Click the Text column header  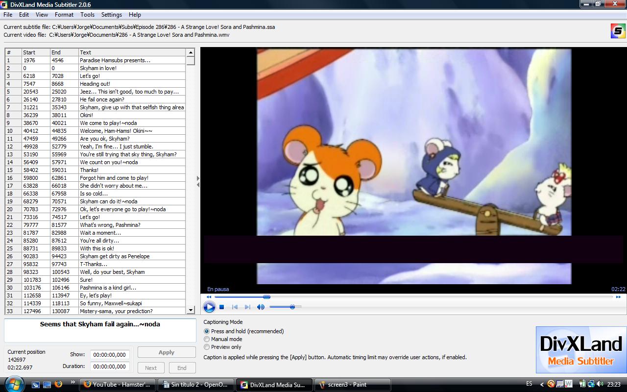point(132,52)
